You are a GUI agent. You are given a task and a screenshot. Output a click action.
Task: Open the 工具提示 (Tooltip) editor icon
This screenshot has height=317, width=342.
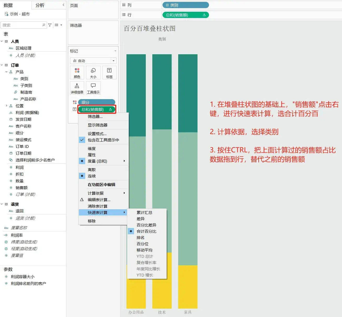coord(93,88)
